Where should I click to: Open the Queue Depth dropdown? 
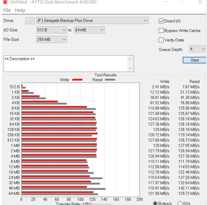[x=198, y=49]
